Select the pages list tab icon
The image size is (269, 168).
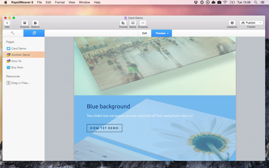(34, 33)
